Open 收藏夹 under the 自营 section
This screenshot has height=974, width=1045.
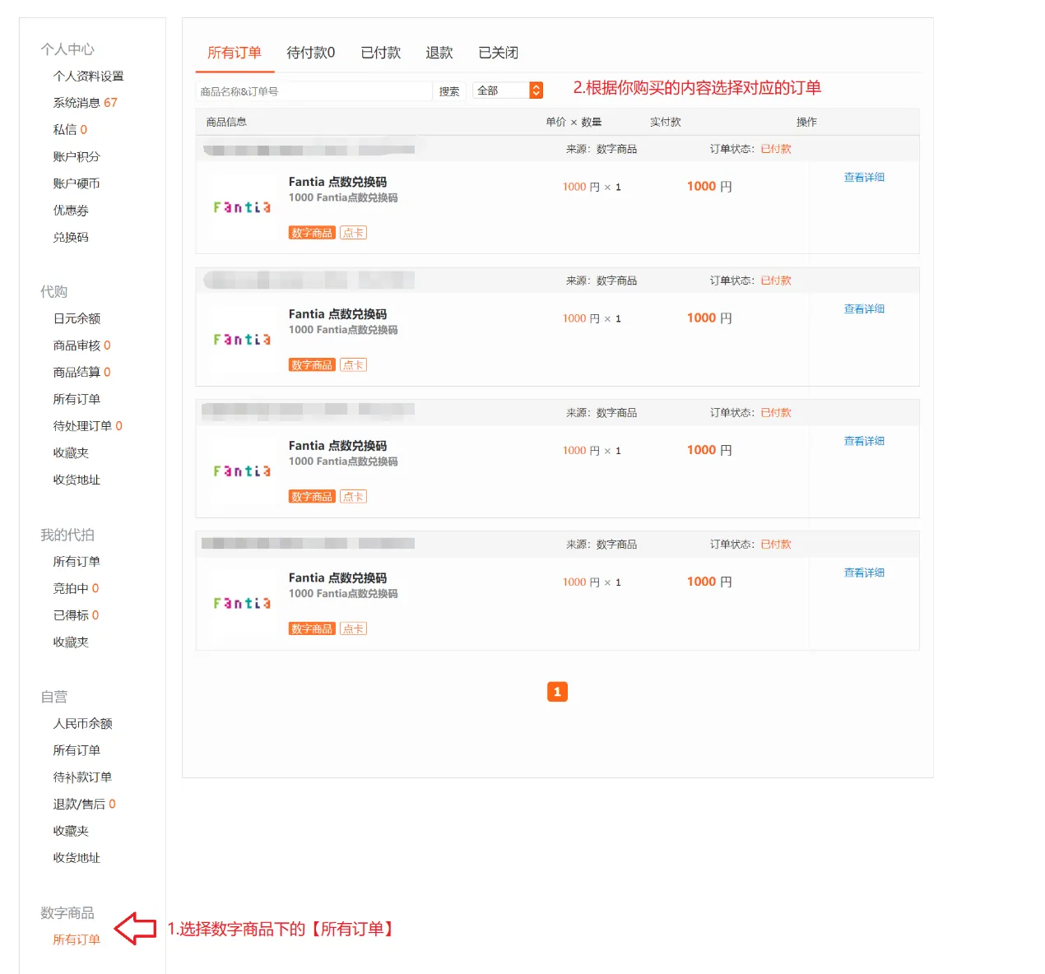[71, 831]
